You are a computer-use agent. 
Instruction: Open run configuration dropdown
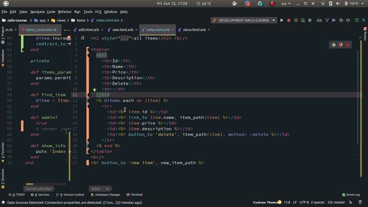(274, 21)
